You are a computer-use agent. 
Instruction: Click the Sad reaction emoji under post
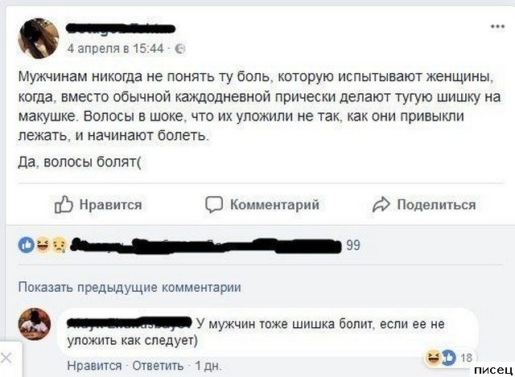[57, 244]
